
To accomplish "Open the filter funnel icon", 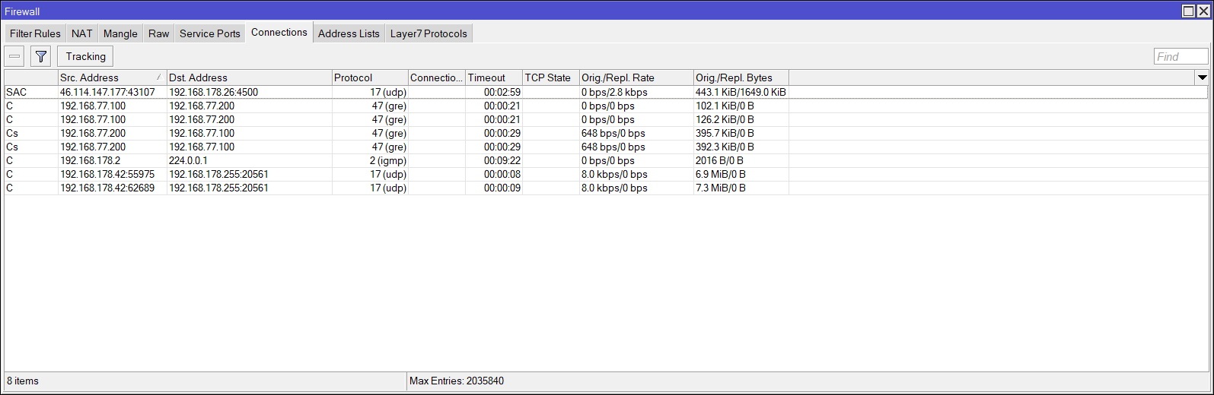I will coord(41,56).
